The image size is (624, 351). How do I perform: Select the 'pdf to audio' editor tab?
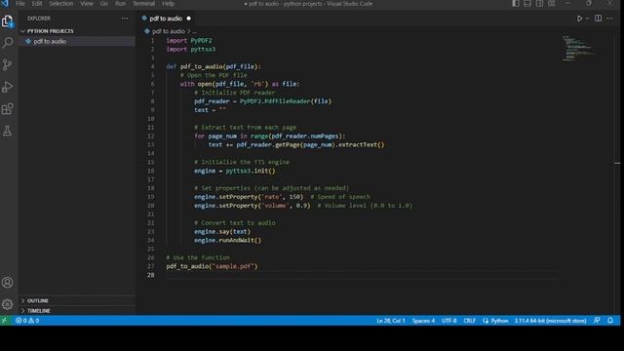click(166, 19)
